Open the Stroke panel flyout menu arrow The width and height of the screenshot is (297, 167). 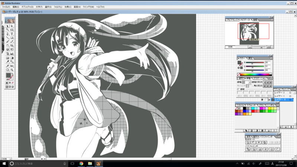[271, 78]
